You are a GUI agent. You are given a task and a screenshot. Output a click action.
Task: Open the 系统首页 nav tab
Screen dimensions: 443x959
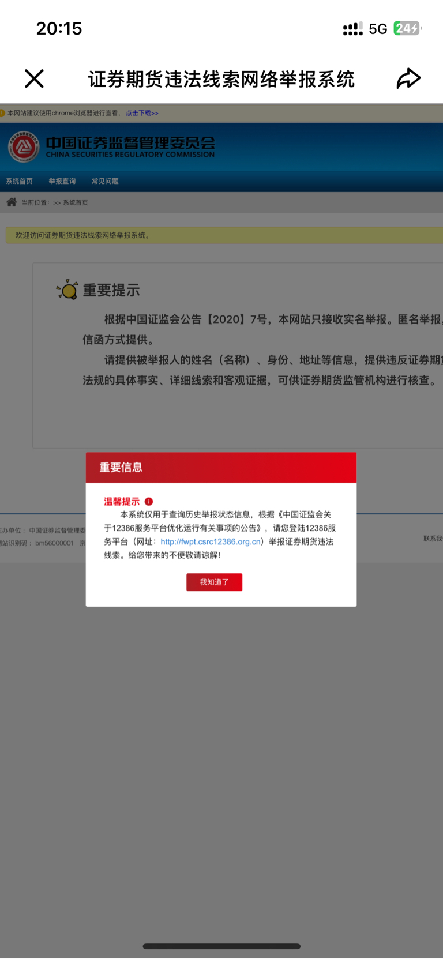[19, 181]
